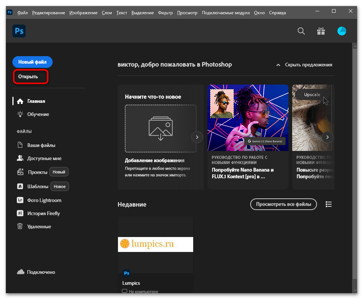Open the search icon in the header
The width and height of the screenshot is (363, 299).
301,31
